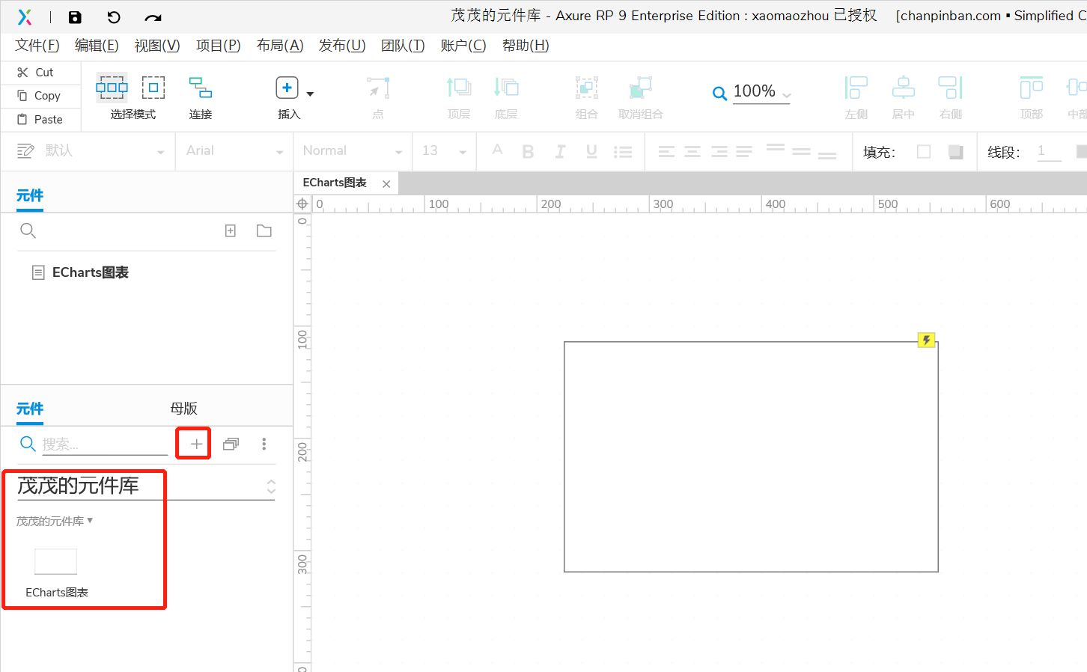Screen dimensions: 1087x672
Task: Click the Save icon in title bar
Action: [75, 17]
